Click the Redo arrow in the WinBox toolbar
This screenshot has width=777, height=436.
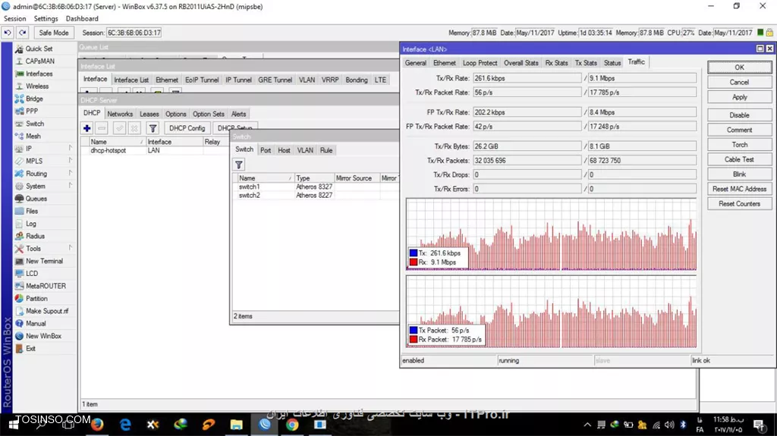click(23, 33)
